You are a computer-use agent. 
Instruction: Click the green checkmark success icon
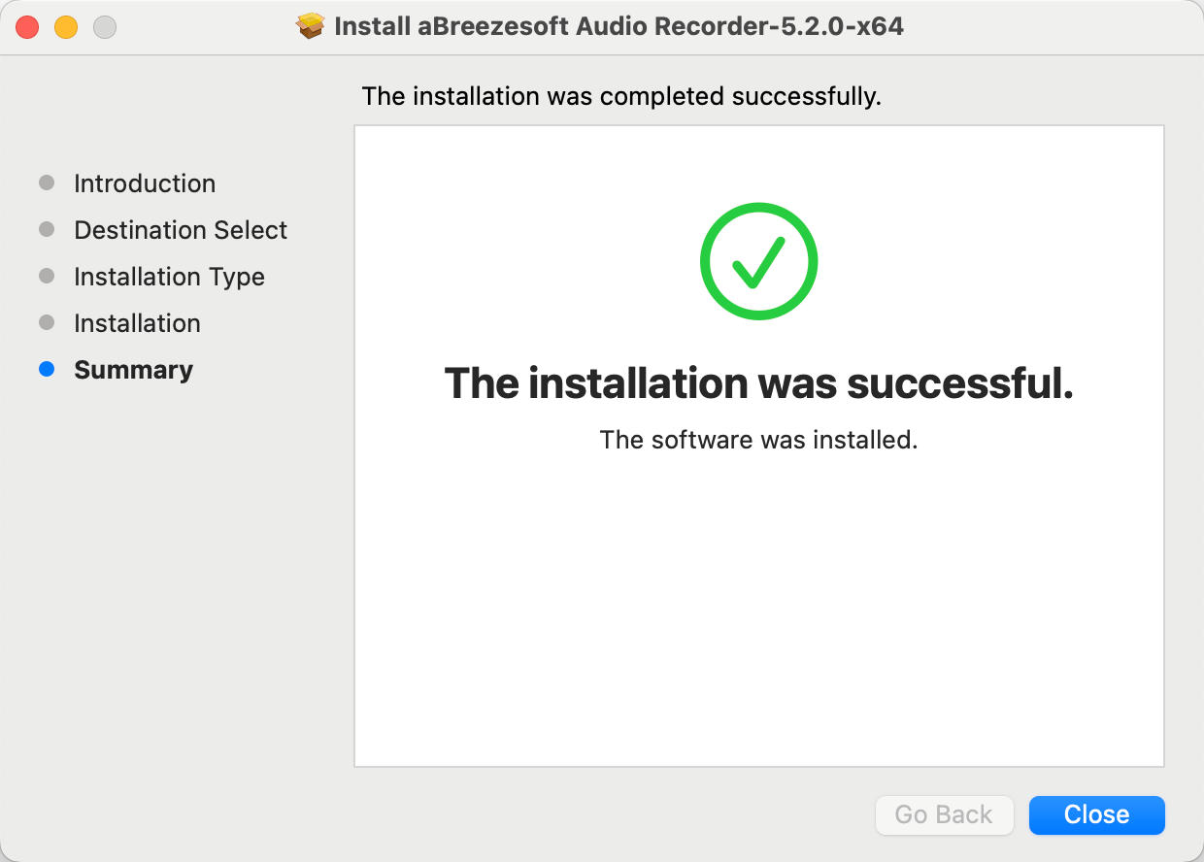pos(758,260)
